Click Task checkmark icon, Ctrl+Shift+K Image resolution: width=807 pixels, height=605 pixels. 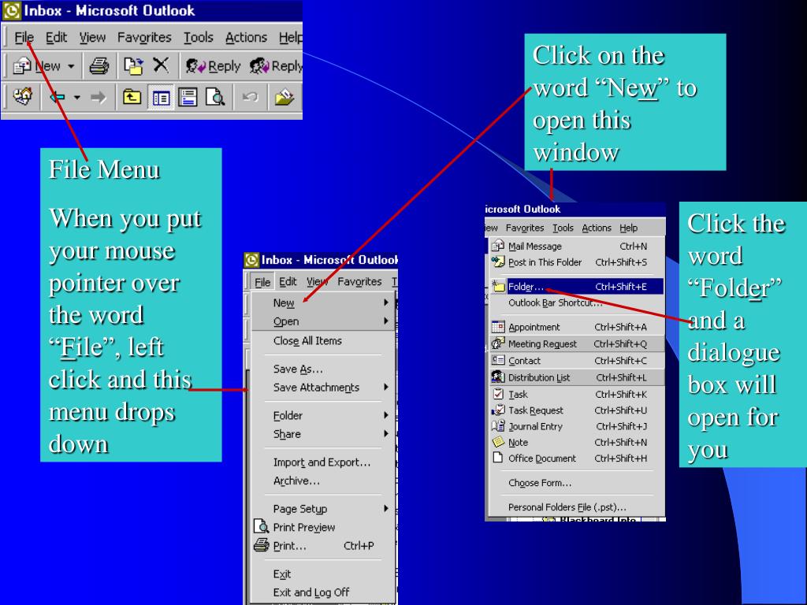point(498,394)
